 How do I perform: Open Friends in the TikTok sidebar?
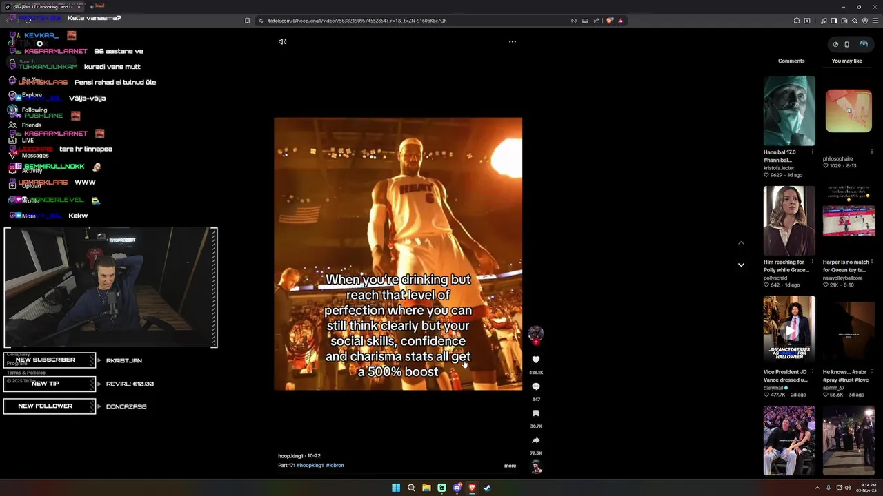coord(31,125)
